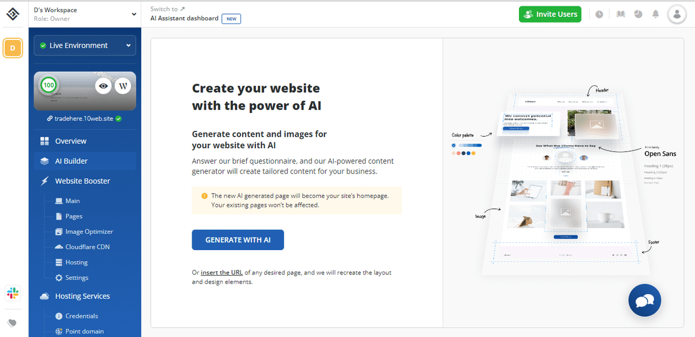Screen dimensions: 695x337
Task: Open the book documentation icon
Action: pos(621,14)
